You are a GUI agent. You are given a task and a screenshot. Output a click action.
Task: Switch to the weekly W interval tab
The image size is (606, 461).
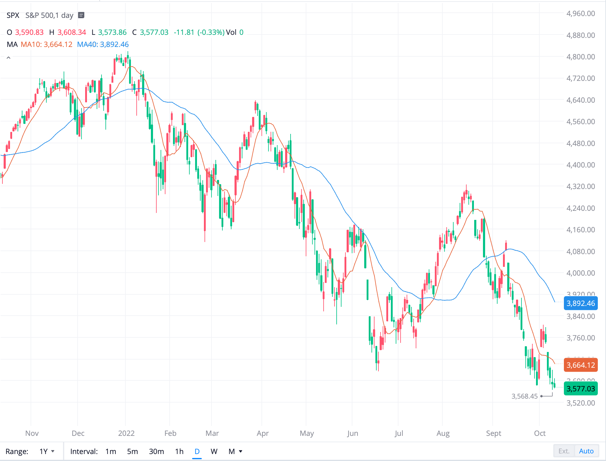(214, 451)
